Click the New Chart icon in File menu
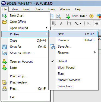Screen dimensions: 101x102 [x=4, y=16]
